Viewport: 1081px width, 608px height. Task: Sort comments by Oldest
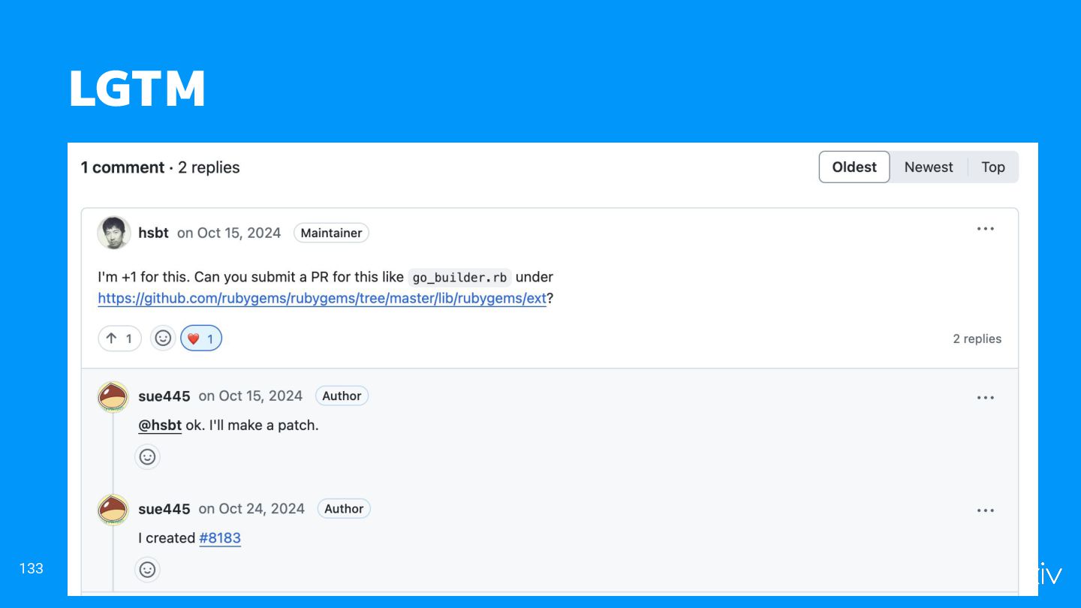[x=854, y=167]
